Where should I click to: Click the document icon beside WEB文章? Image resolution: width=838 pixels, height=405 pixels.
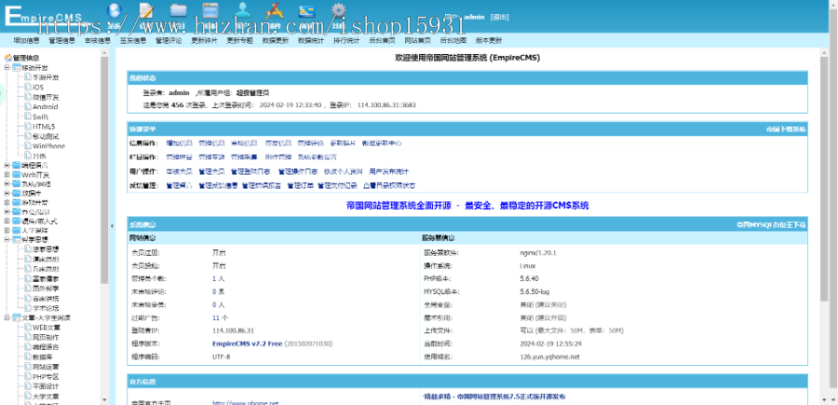pyautogui.click(x=28, y=328)
